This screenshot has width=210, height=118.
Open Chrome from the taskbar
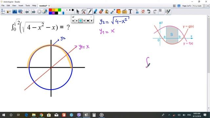coord(41,115)
